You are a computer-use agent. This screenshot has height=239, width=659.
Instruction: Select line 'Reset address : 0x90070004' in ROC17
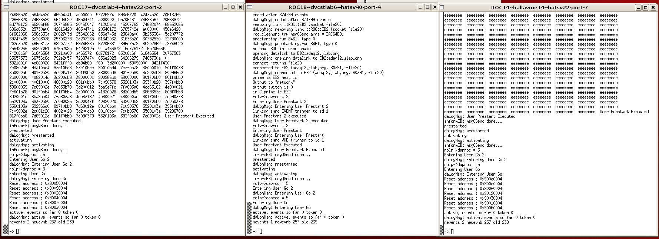click(38, 203)
